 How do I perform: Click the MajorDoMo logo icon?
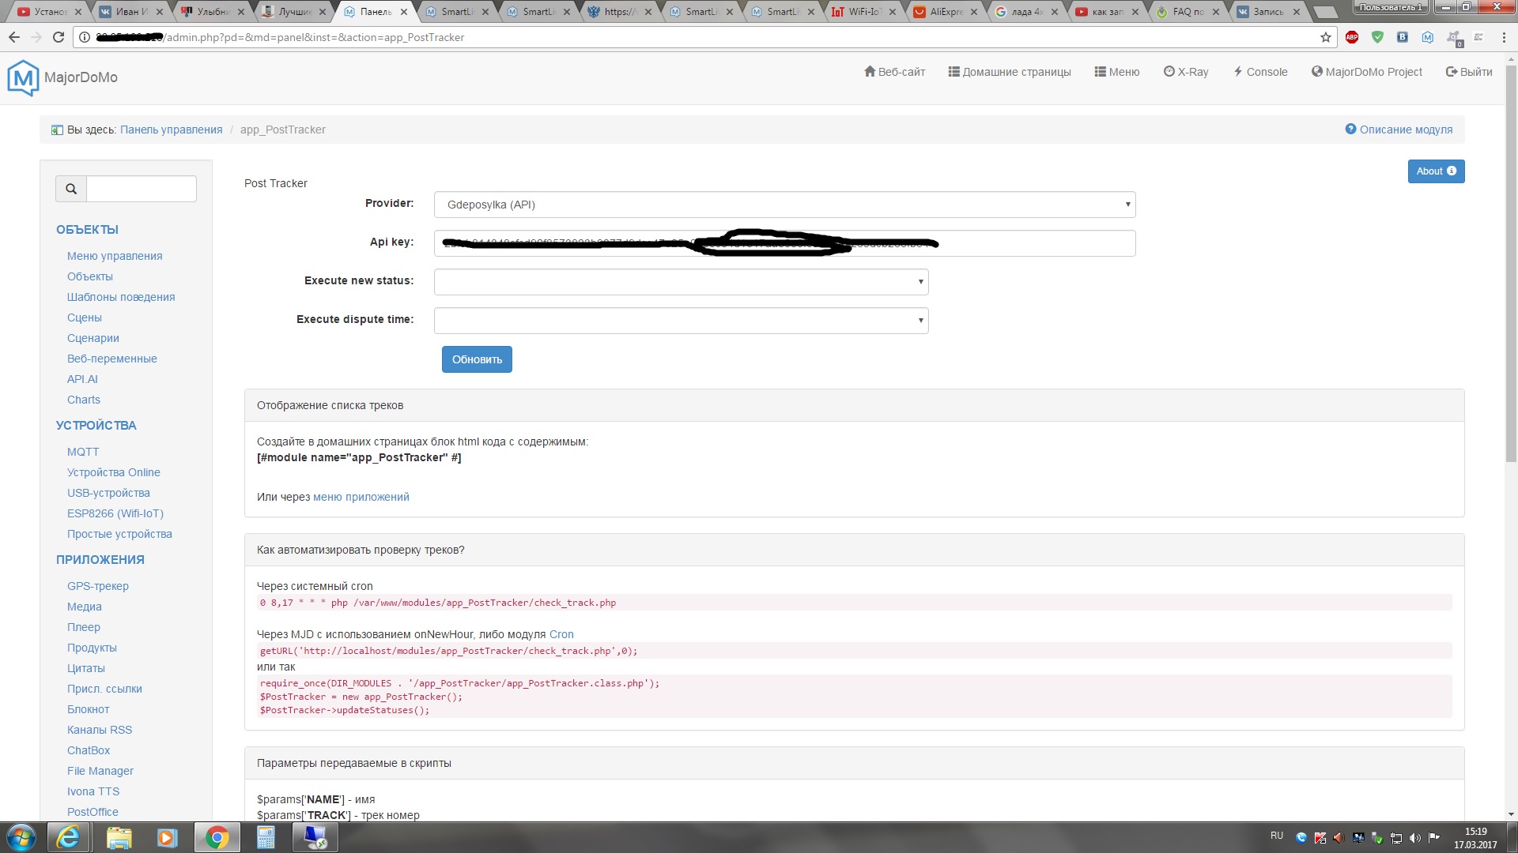click(23, 77)
